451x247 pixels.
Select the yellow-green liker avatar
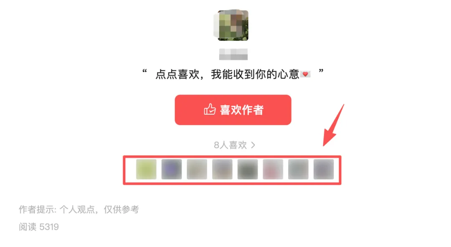coord(146,169)
